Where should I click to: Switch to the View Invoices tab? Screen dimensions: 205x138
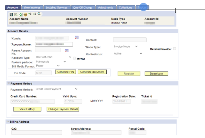[32, 7]
